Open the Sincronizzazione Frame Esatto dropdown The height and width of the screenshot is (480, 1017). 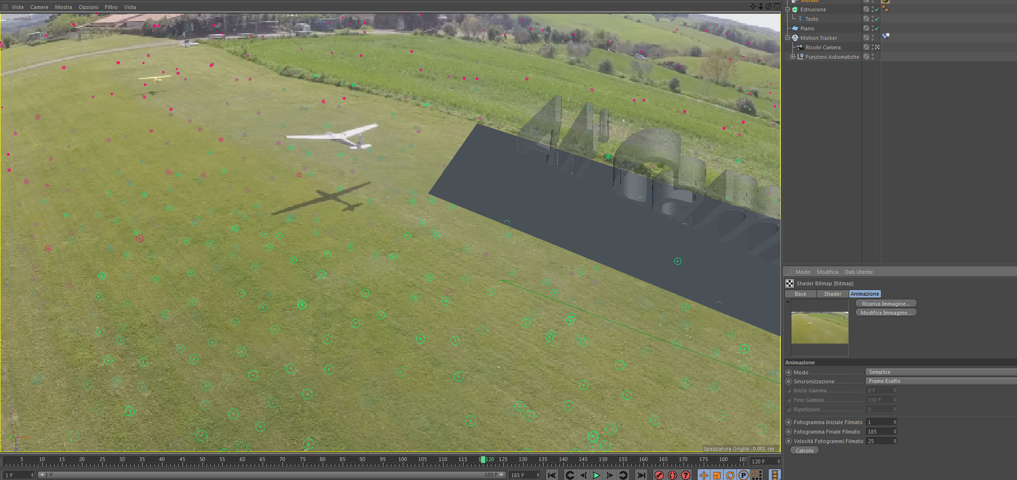[x=941, y=381]
